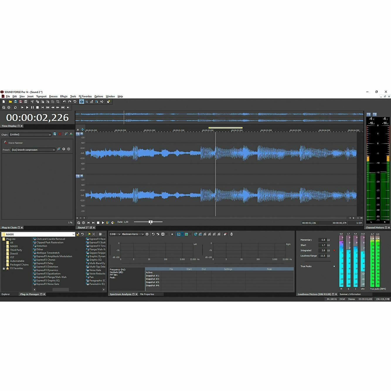Click the Cut scissors icon
Image resolution: width=391 pixels, height=391 pixels.
[32, 102]
